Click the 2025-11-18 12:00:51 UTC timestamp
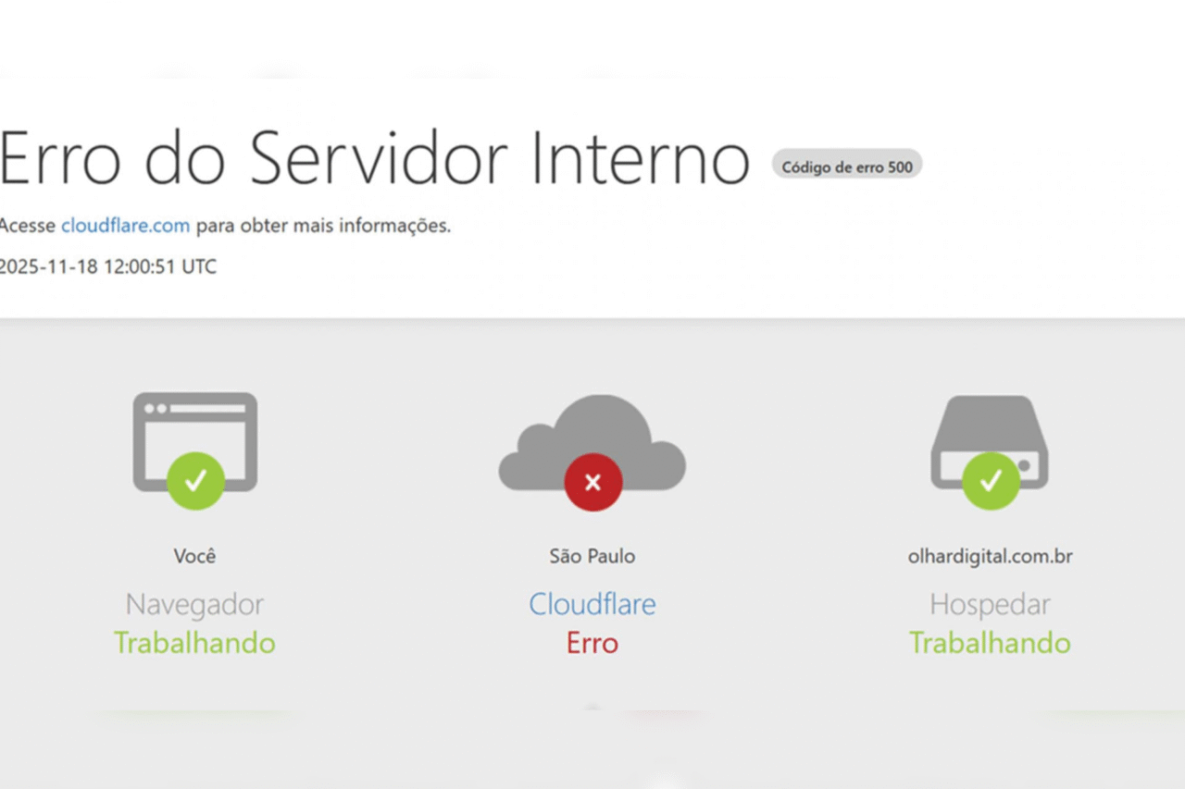 [x=108, y=266]
